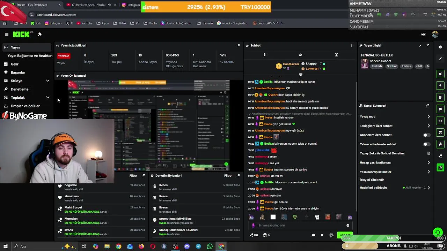Pop out the Yayın İstatistikleri panel

[238, 45]
